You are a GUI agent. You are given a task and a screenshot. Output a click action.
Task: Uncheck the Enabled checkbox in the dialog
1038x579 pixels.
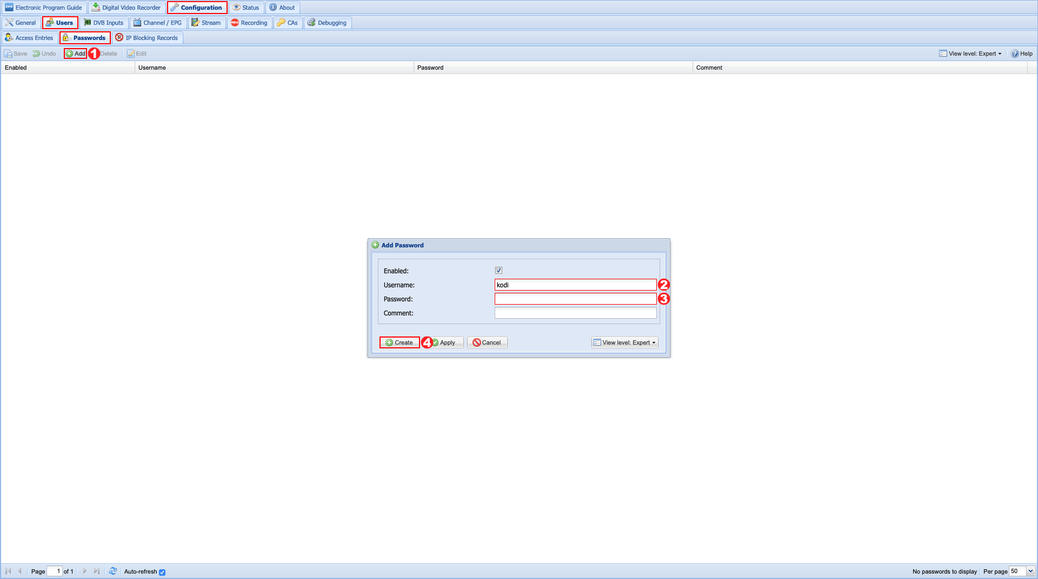point(498,271)
